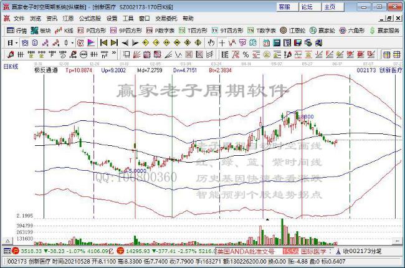Open the 六角形 hexagon tool
The image size is (405, 268).
352,31
